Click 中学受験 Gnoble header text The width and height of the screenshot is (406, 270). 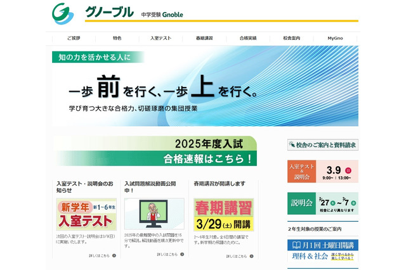pos(162,15)
